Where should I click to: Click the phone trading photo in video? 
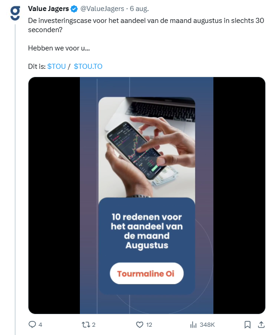[x=146, y=147]
